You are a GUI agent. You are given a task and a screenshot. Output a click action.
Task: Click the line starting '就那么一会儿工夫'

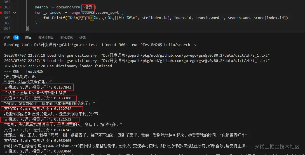click(x=126, y=135)
